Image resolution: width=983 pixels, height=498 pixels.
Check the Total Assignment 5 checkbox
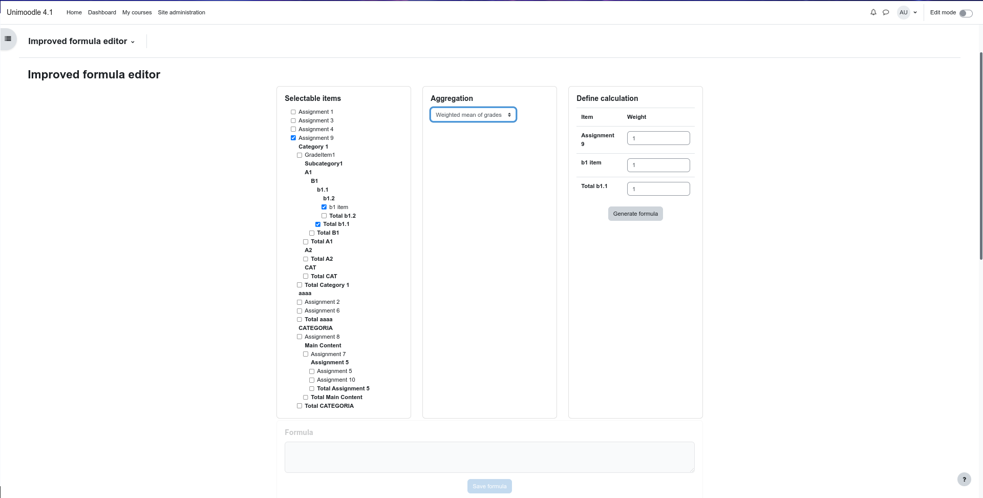point(312,389)
